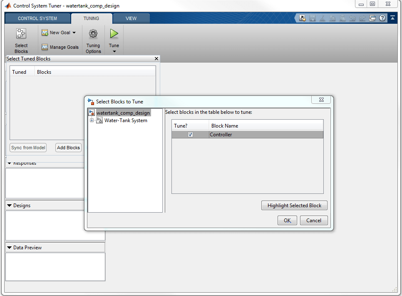This screenshot has height=296, width=402.
Task: Click the Sync from Model button
Action: point(28,148)
